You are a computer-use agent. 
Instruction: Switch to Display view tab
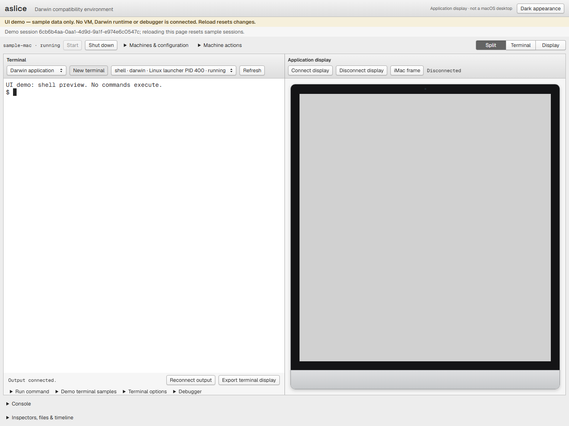click(550, 45)
